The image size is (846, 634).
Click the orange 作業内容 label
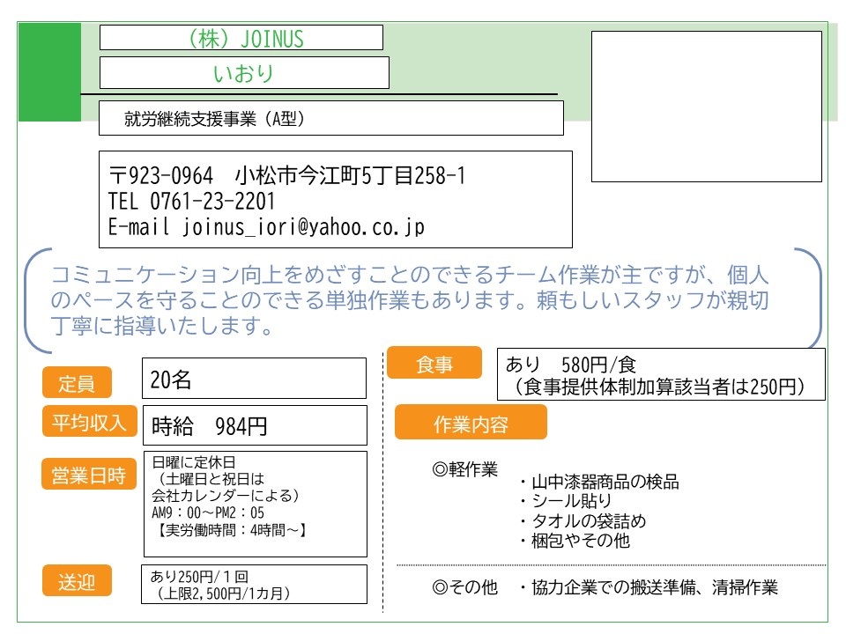tap(471, 423)
